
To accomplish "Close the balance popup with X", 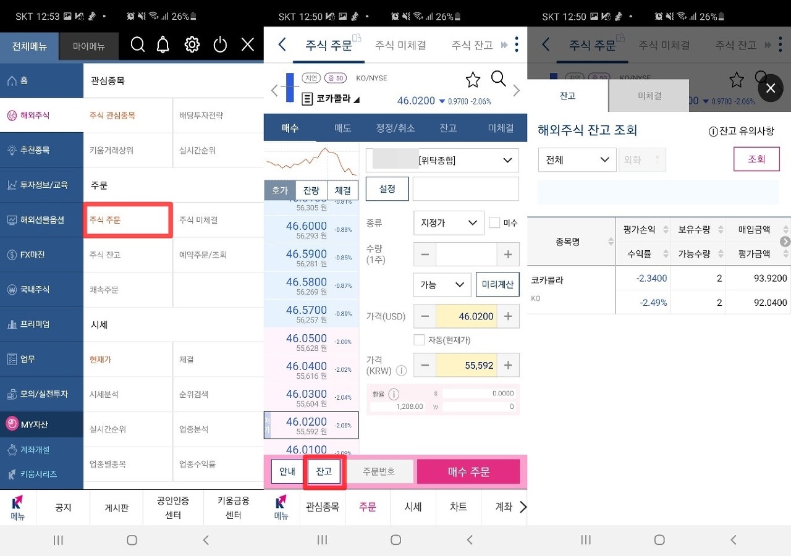I will point(771,88).
